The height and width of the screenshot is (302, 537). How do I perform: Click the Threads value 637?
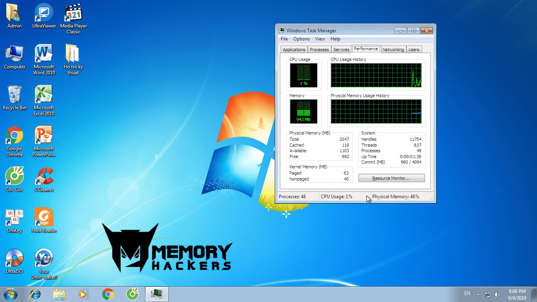(x=417, y=145)
